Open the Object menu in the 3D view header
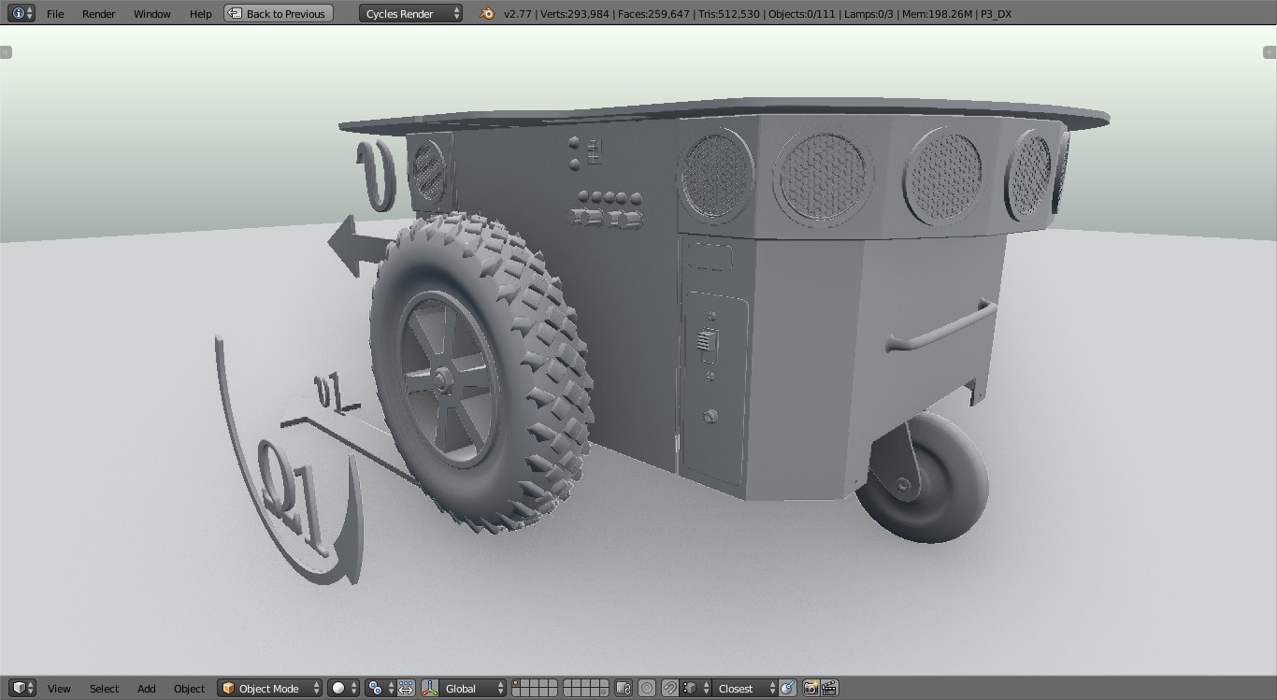Viewport: 1277px width, 700px height. (189, 688)
